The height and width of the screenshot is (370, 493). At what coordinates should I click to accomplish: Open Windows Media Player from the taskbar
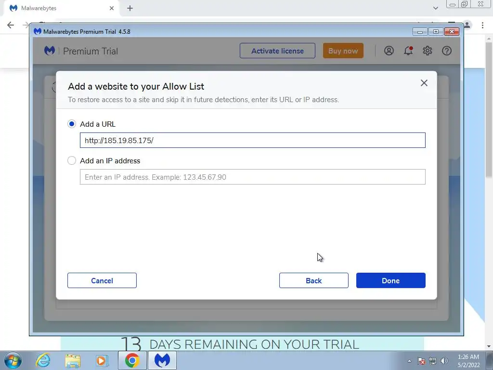102,360
